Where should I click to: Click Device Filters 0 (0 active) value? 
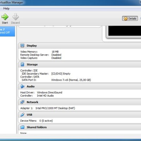pyautogui.click(x=46, y=121)
